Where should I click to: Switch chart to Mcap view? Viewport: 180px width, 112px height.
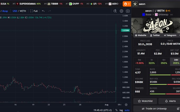(x=5, y=11)
